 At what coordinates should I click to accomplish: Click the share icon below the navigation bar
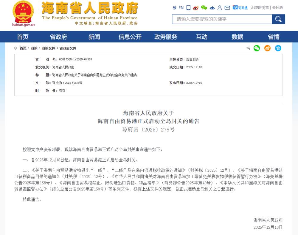249,48
